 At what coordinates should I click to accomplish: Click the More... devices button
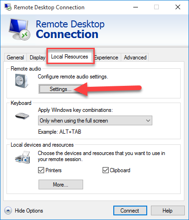click(x=61, y=184)
